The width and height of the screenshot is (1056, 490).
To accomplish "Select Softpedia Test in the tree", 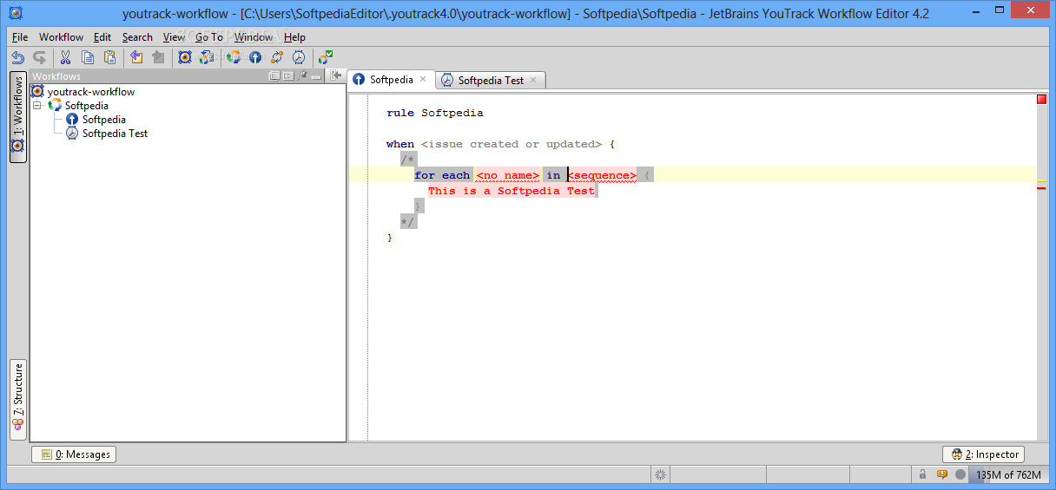I will click(x=115, y=134).
